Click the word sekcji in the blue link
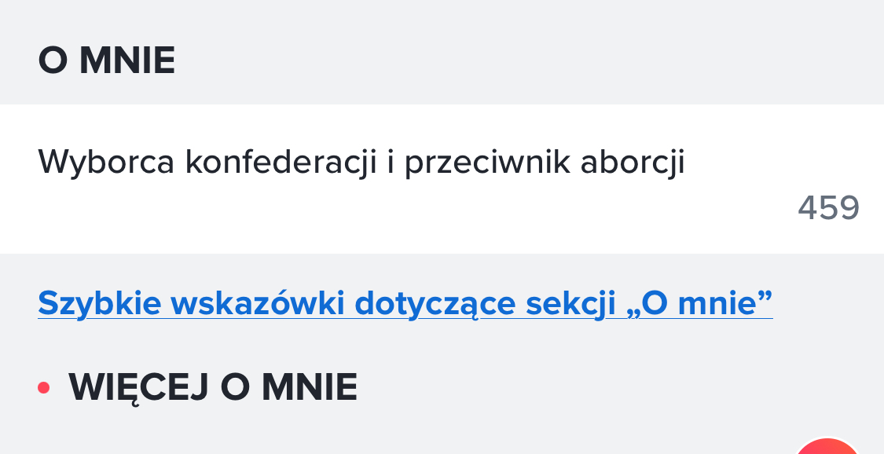 pyautogui.click(x=559, y=302)
